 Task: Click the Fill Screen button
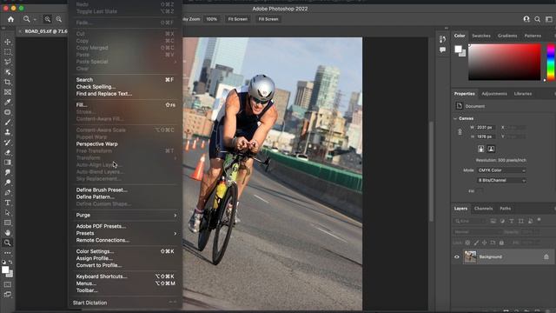pos(268,19)
